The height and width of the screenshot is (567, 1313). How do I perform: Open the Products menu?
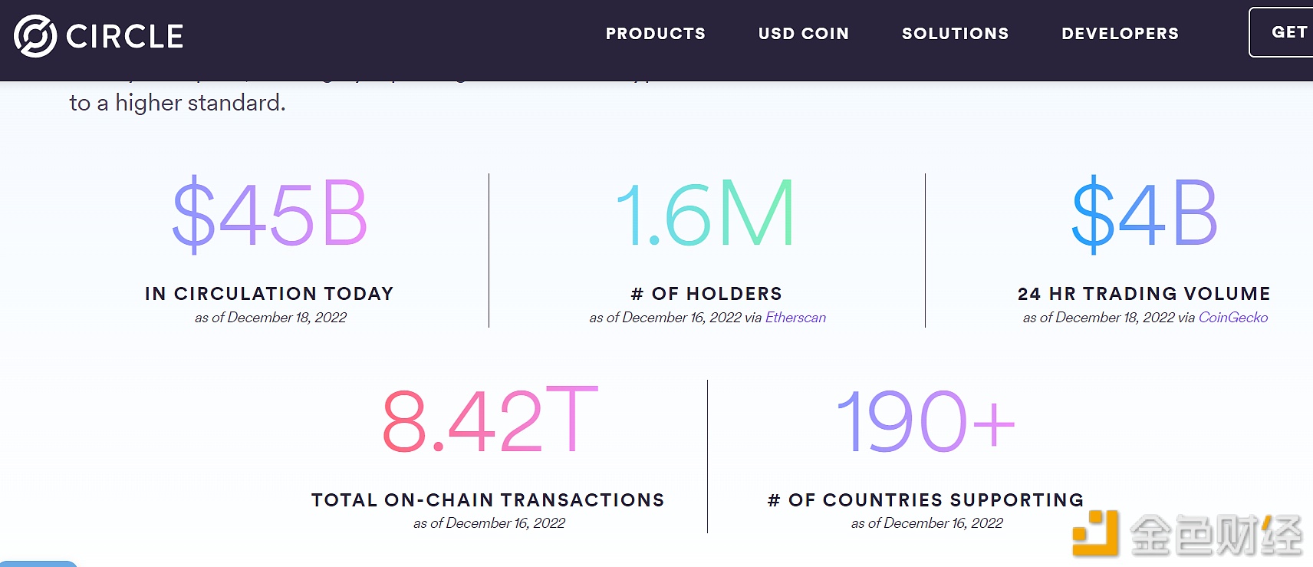[x=656, y=34]
